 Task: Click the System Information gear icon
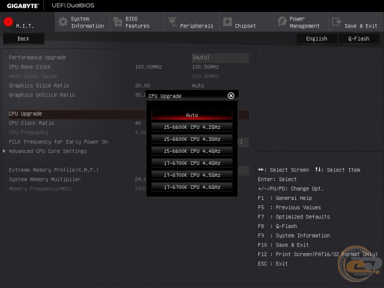click(63, 22)
